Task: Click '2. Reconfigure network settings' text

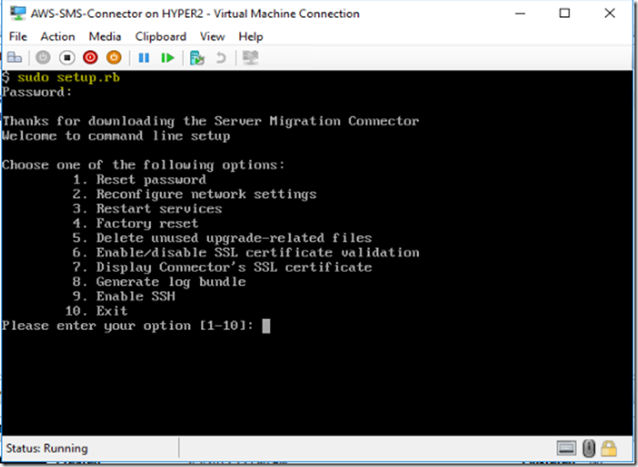Action: pyautogui.click(x=195, y=194)
